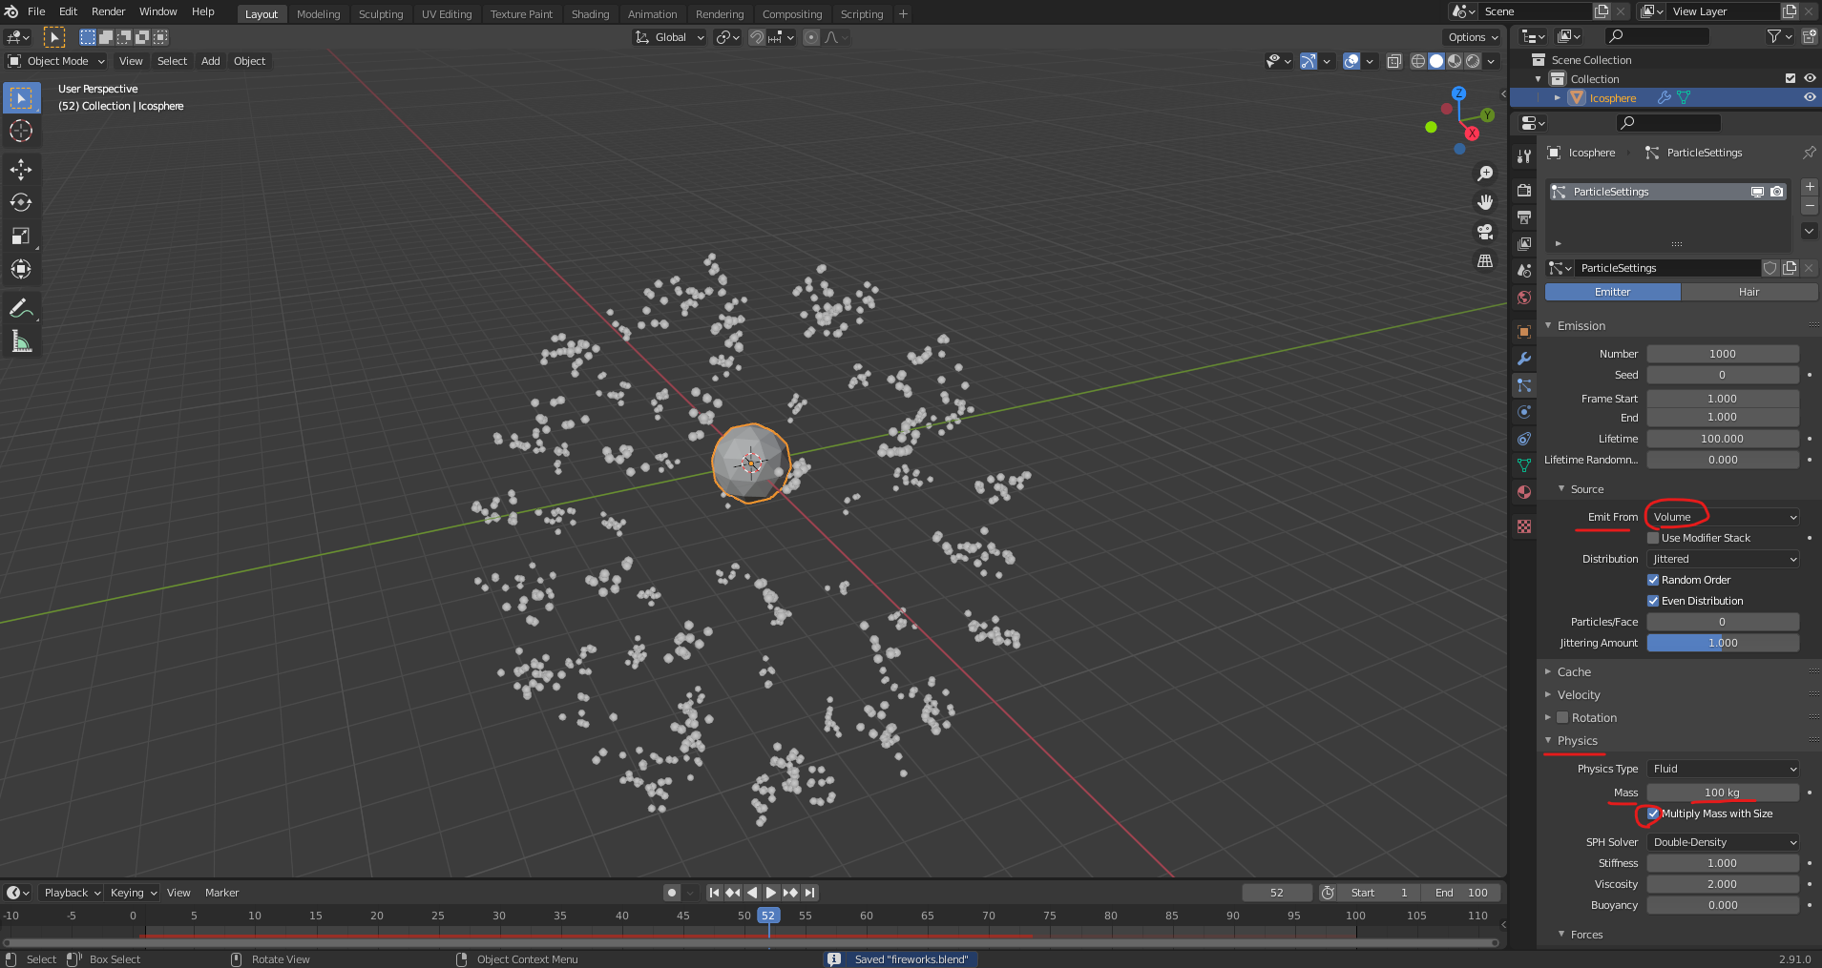Open the Tool properties tab
Image resolution: width=1822 pixels, height=968 pixels.
pos(1524,156)
